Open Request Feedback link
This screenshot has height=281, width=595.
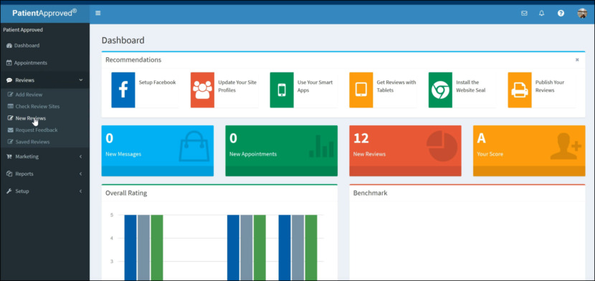[37, 130]
